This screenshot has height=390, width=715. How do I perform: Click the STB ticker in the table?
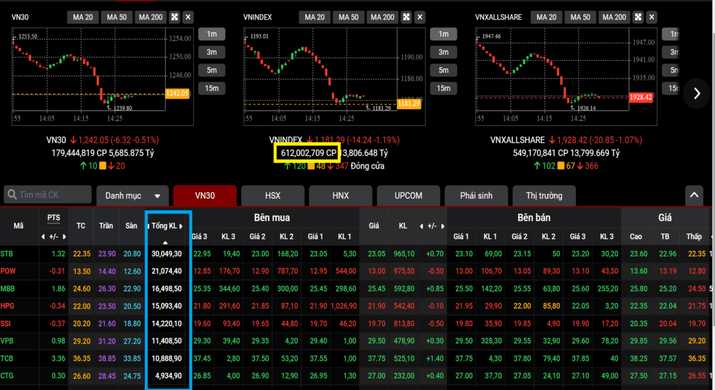6,253
